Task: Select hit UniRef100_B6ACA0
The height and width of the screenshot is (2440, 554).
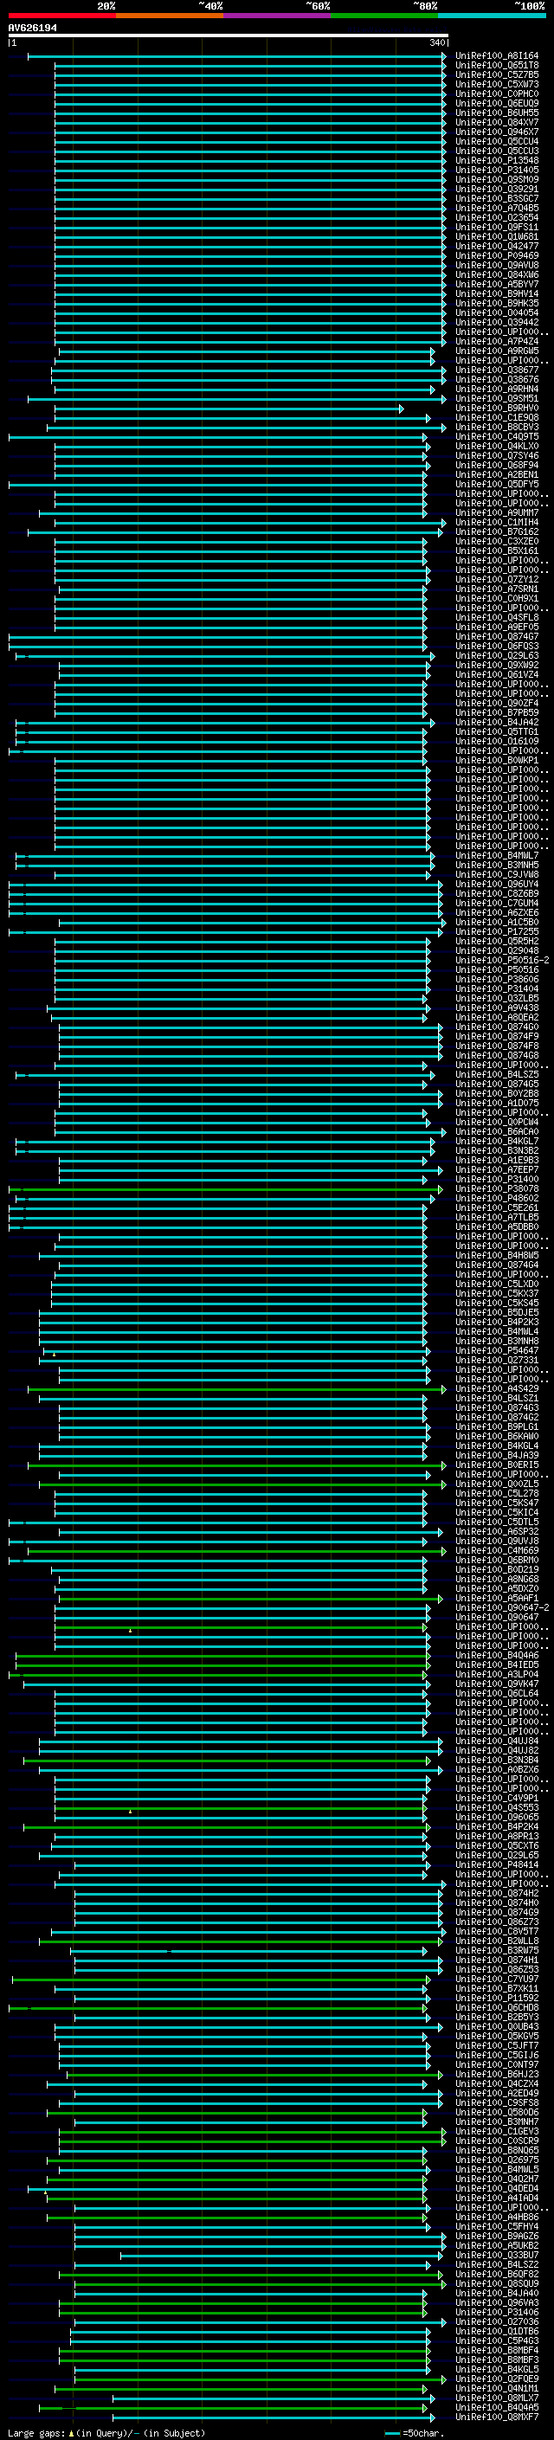Action: point(496,1132)
